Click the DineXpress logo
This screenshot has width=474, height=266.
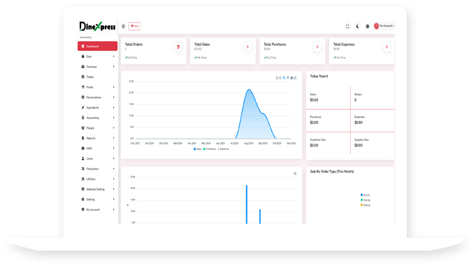click(97, 27)
